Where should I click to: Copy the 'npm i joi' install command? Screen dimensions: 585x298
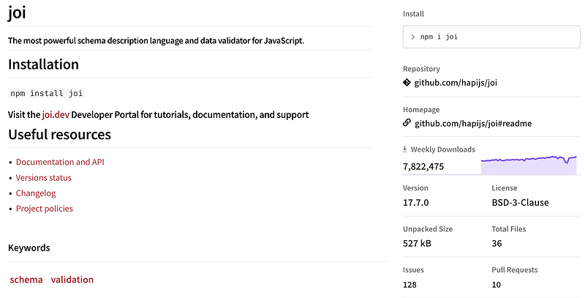coord(443,36)
